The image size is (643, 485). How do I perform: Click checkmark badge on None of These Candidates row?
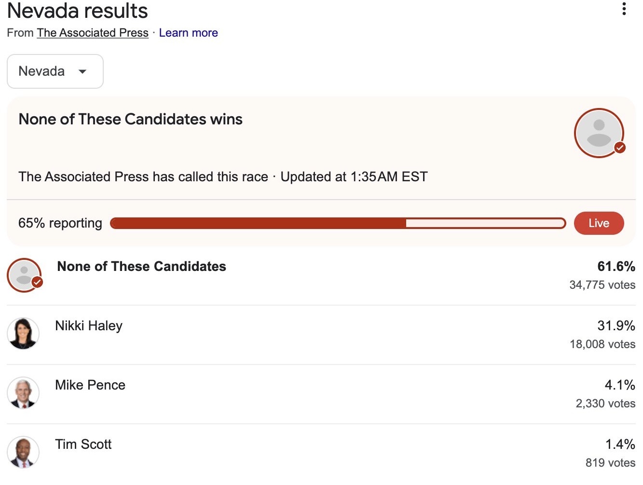pyautogui.click(x=37, y=283)
